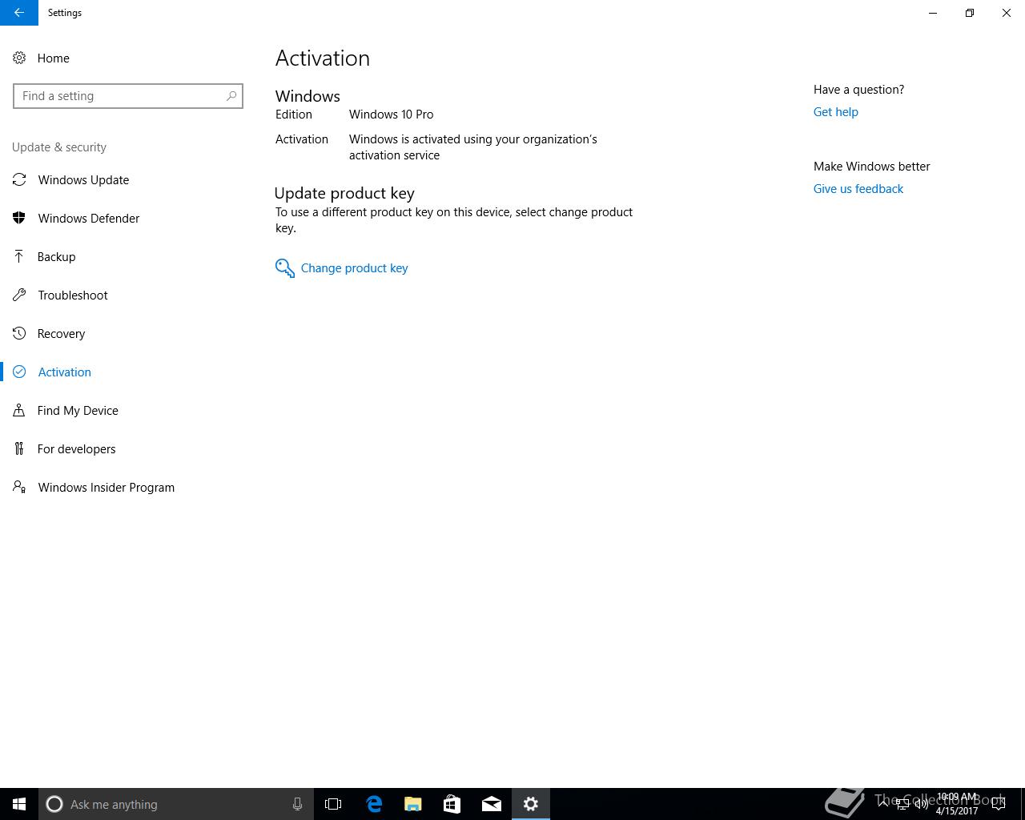Select the For developers tools icon
This screenshot has height=820, width=1025.
click(19, 448)
